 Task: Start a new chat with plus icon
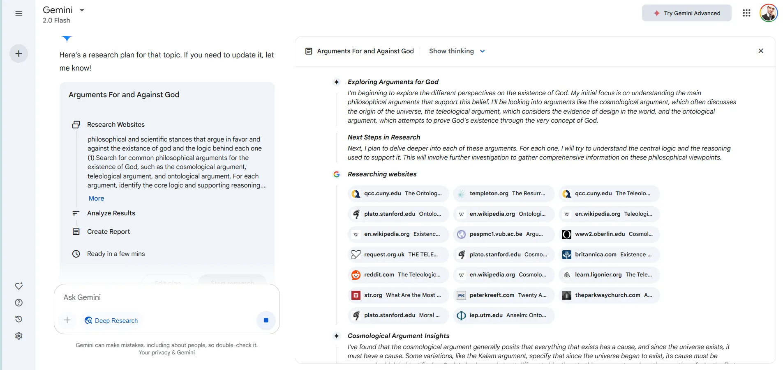18,54
